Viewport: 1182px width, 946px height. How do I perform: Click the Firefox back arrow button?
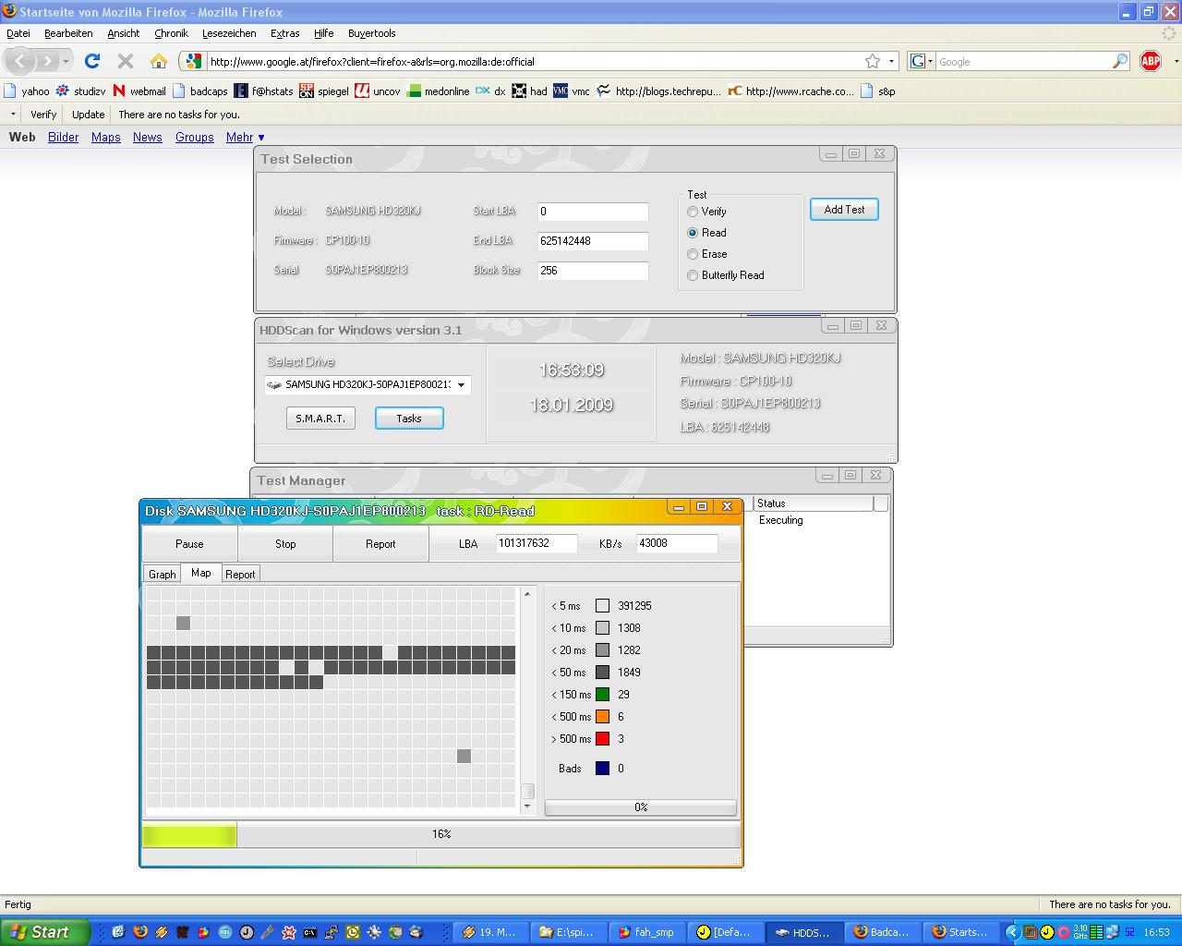pos(20,61)
